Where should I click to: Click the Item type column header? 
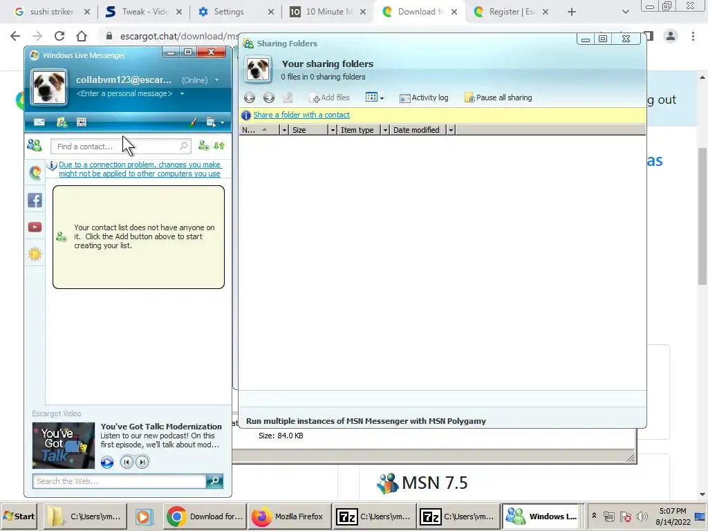(359, 130)
